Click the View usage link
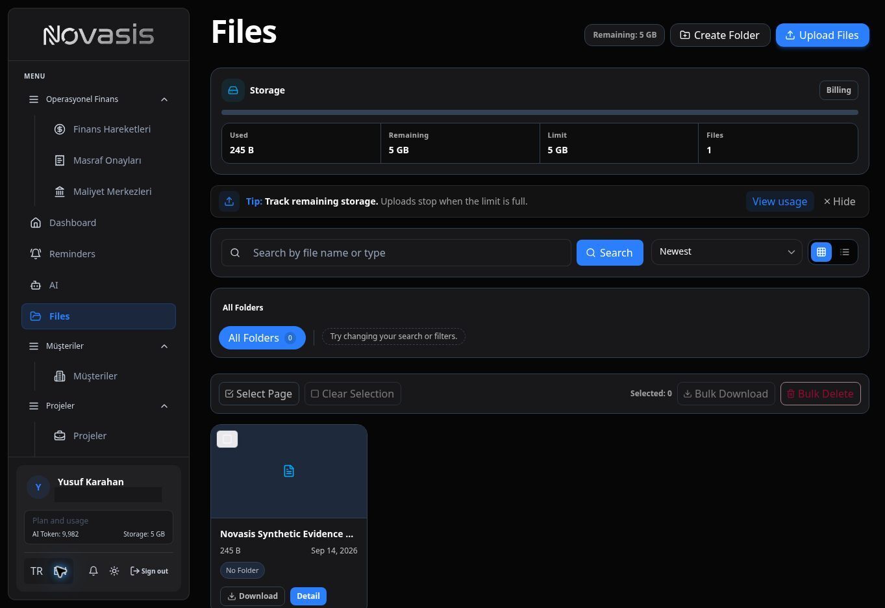Image resolution: width=885 pixels, height=608 pixels. 779,201
